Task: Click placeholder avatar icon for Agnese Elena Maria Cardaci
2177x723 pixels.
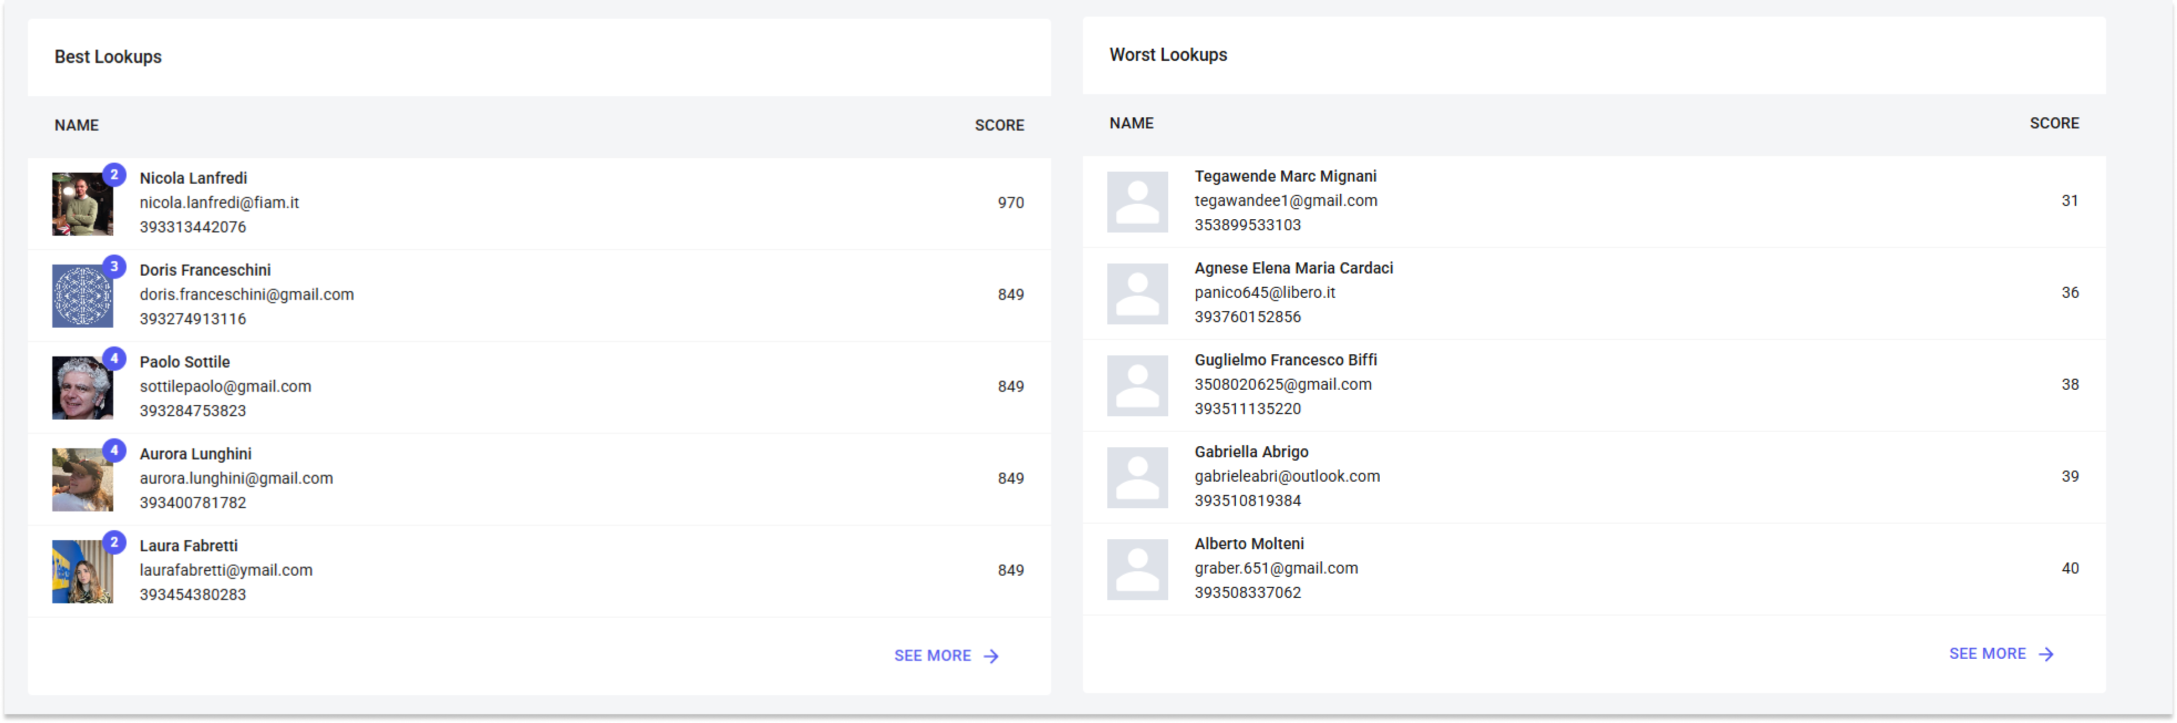Action: pos(1137,294)
